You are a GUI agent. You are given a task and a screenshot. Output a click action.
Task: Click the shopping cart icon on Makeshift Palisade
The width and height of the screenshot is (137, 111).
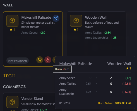(40, 60)
